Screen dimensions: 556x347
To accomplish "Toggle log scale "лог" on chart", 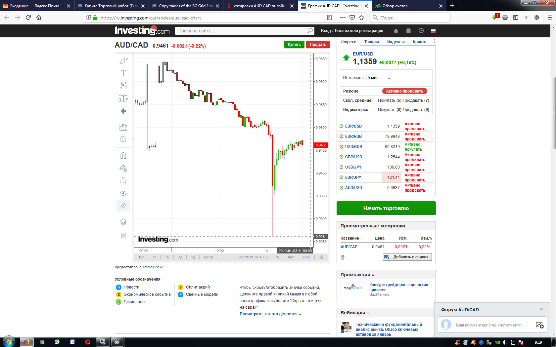I will [291, 257].
